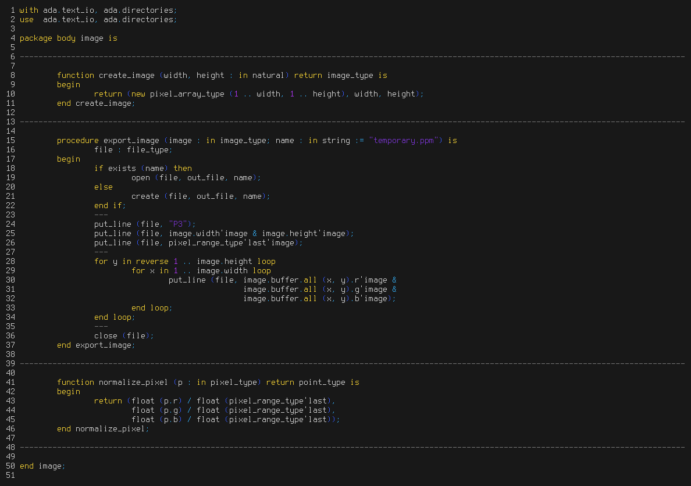Click 'float (p.g)' on line 44
This screenshot has width=691, height=486.
click(x=156, y=410)
